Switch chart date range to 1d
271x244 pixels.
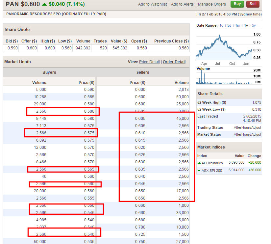221,25
